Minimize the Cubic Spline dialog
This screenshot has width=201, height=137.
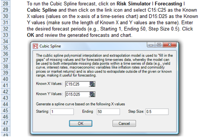(x=151, y=45)
